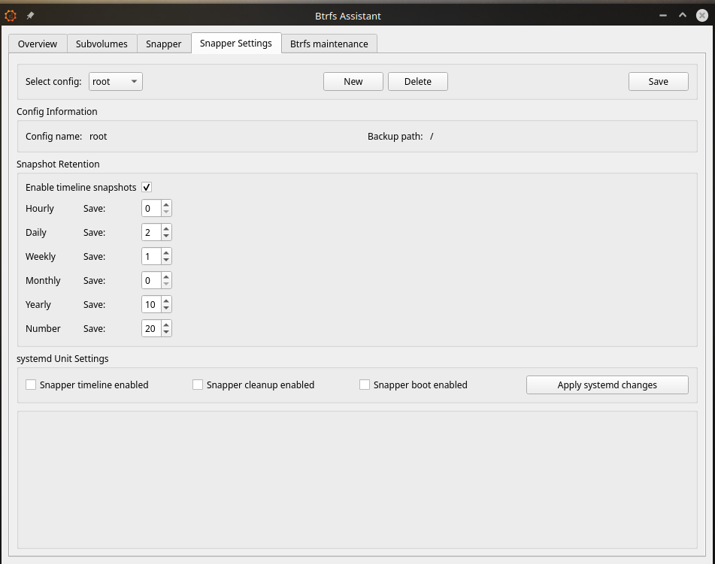Switch to the Subvolumes tab
This screenshot has width=715, height=564.
coord(101,44)
